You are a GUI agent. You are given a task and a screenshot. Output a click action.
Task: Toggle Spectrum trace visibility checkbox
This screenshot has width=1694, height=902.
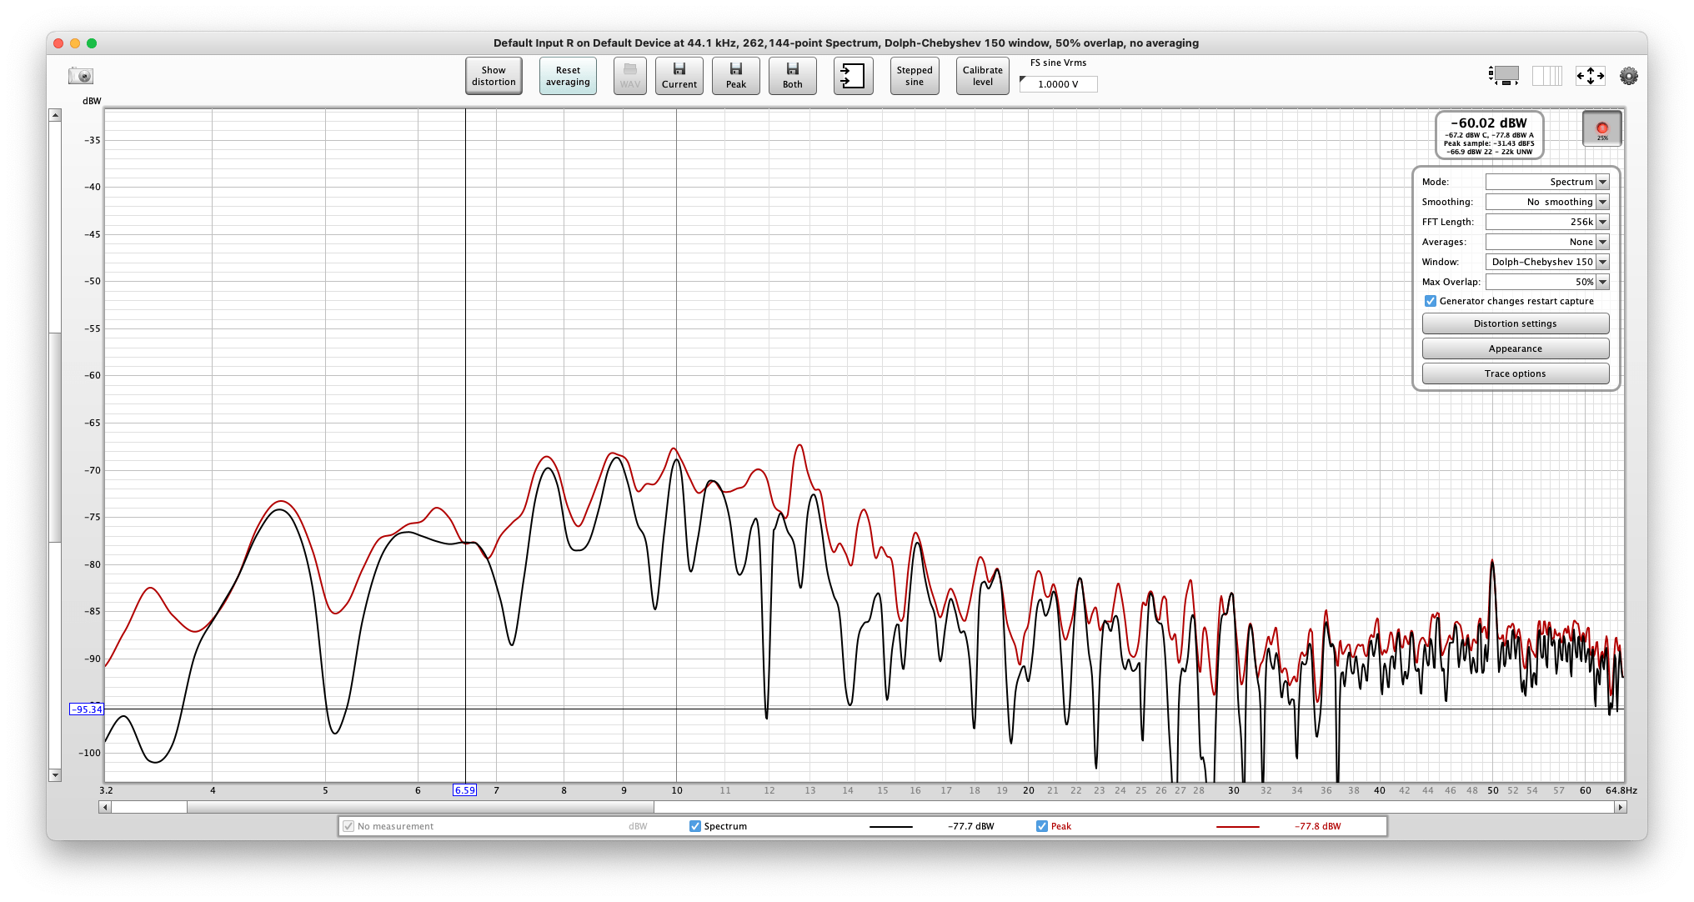coord(694,826)
